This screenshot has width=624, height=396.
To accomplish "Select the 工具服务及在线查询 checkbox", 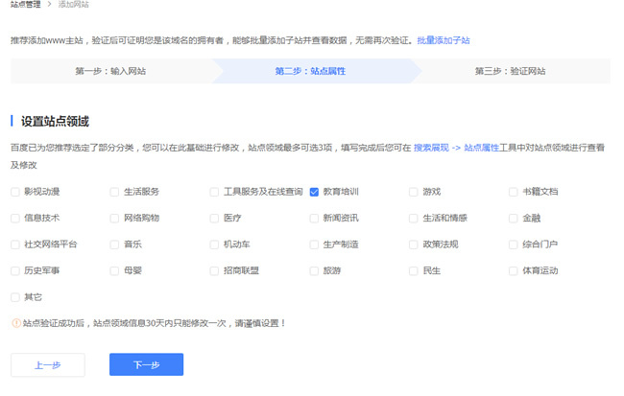I will pyautogui.click(x=215, y=192).
